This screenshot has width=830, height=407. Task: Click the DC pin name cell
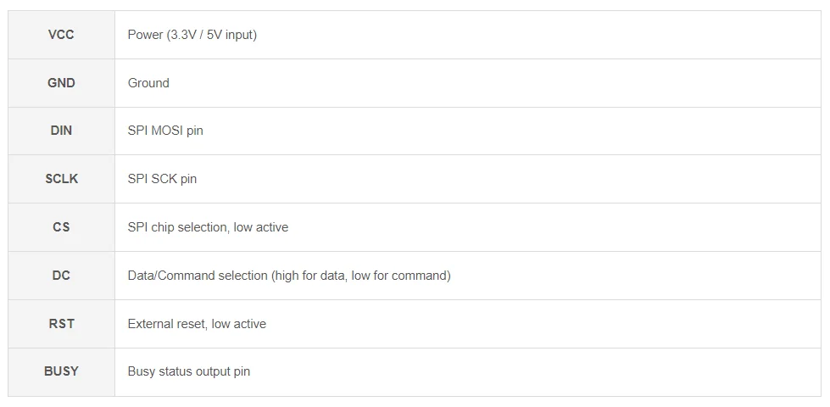coord(61,276)
